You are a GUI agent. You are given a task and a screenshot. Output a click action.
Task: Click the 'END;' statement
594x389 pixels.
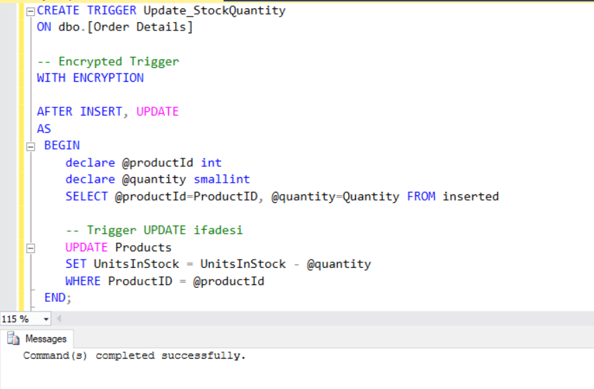(x=58, y=298)
